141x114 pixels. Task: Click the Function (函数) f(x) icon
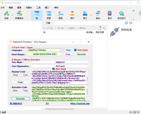point(60,14)
